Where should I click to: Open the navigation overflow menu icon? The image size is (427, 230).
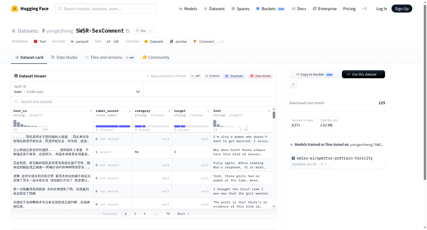(x=364, y=9)
